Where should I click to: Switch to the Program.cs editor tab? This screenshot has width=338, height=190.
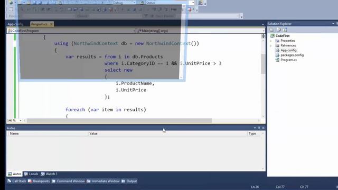click(x=39, y=24)
